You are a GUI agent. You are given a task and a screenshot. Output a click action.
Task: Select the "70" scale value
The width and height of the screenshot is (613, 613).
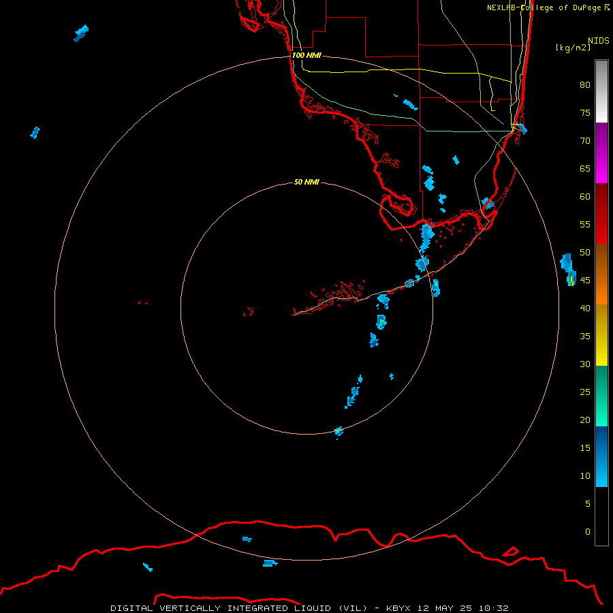coord(585,141)
